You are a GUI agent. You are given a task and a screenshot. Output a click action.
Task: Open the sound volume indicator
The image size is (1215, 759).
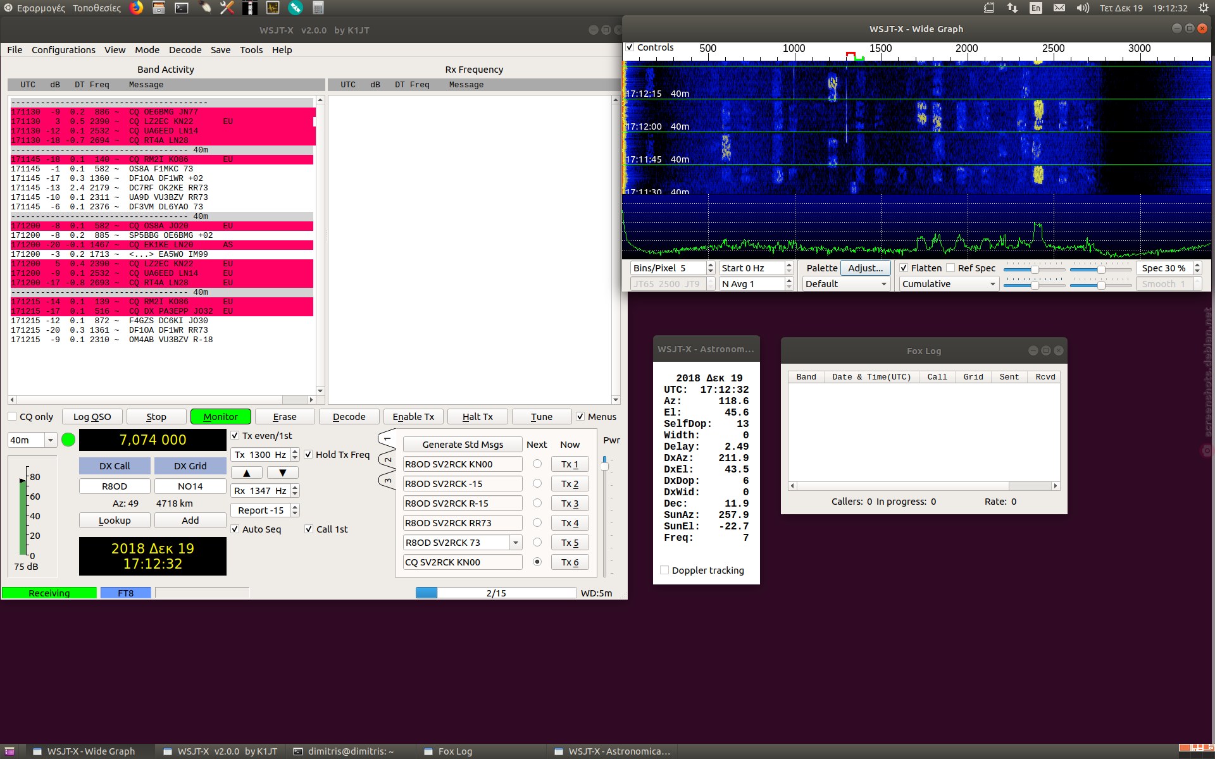tap(1083, 8)
